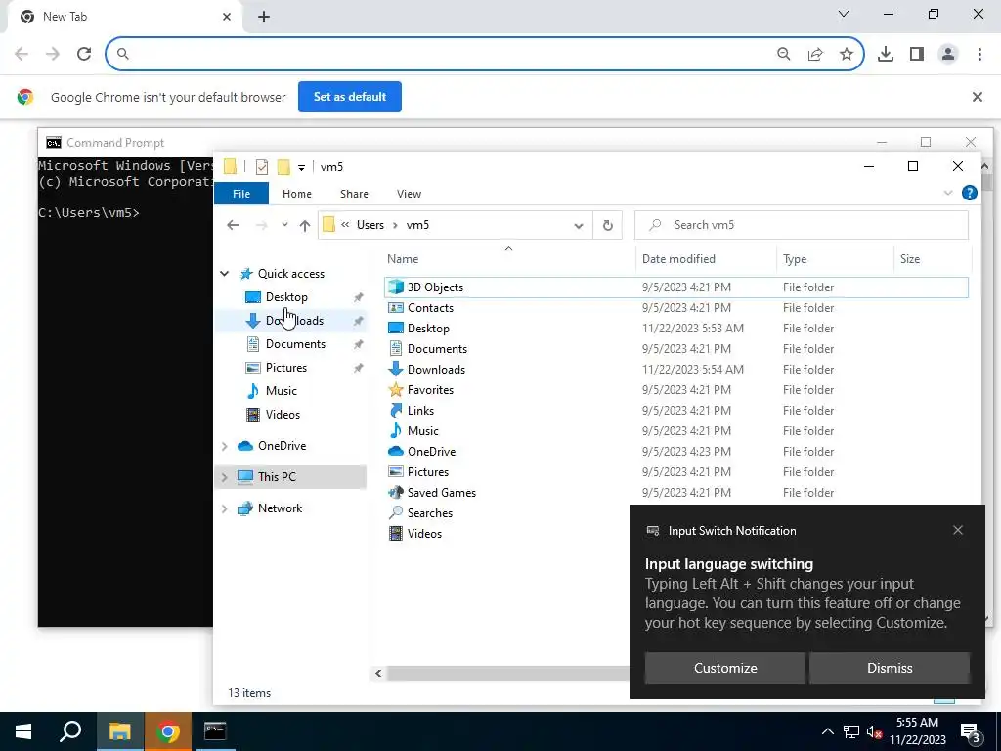
Task: Open the File tab in Explorer
Action: (241, 194)
